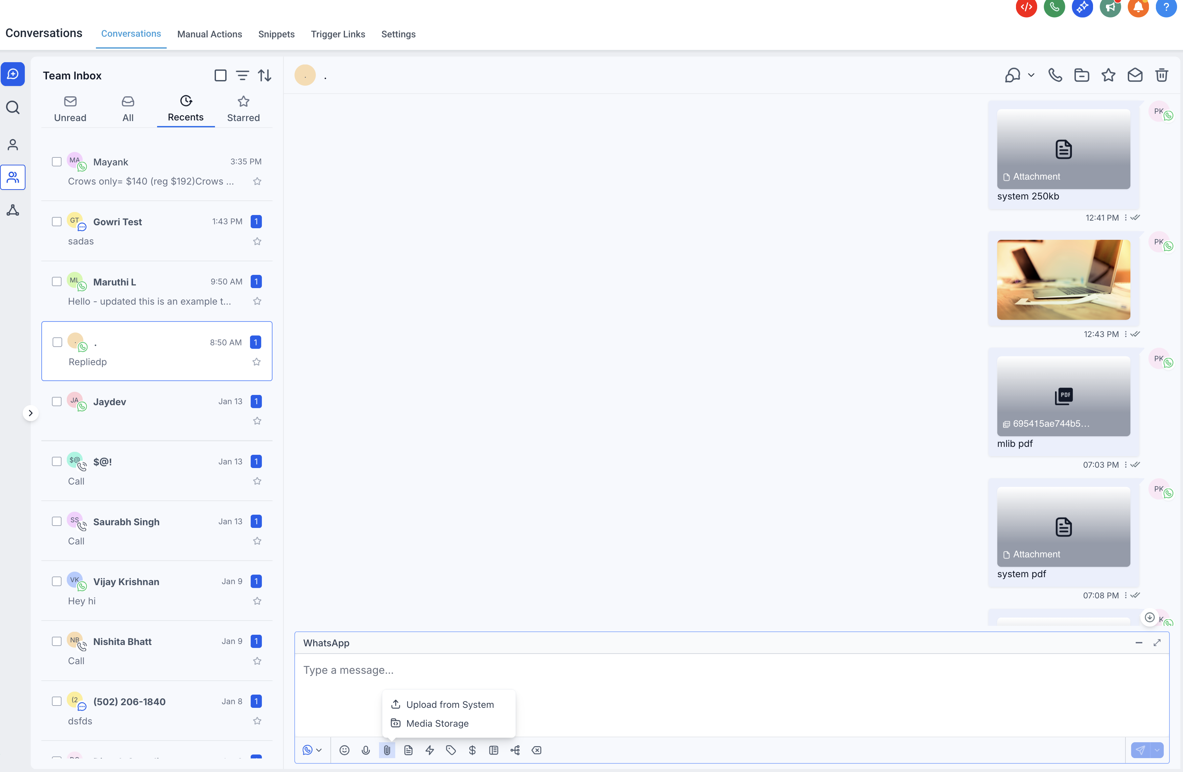Expand the conversation type chevron in chat header
Viewport: 1183px width, 772px height.
(1032, 75)
